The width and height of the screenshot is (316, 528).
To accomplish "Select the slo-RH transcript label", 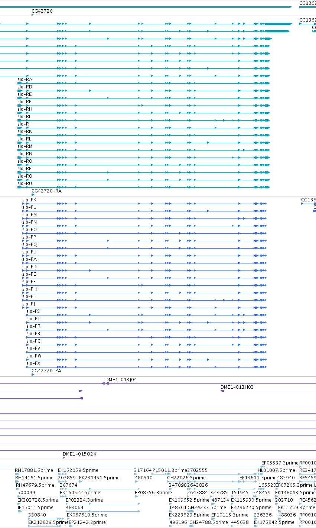I will pyautogui.click(x=25, y=109).
